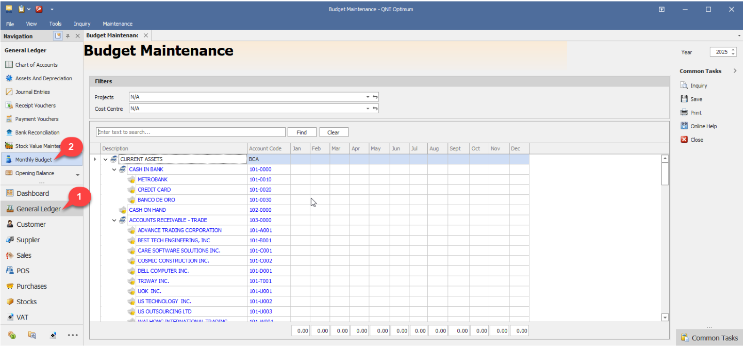Open the File menu
Image resolution: width=744 pixels, height=347 pixels.
10,24
